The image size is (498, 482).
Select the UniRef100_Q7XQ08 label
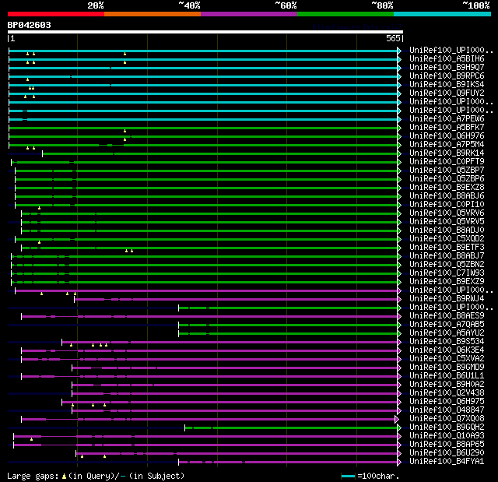tap(447, 419)
